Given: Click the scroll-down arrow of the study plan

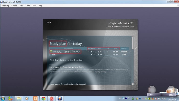Looking at the screenshot, I should 132,84.
